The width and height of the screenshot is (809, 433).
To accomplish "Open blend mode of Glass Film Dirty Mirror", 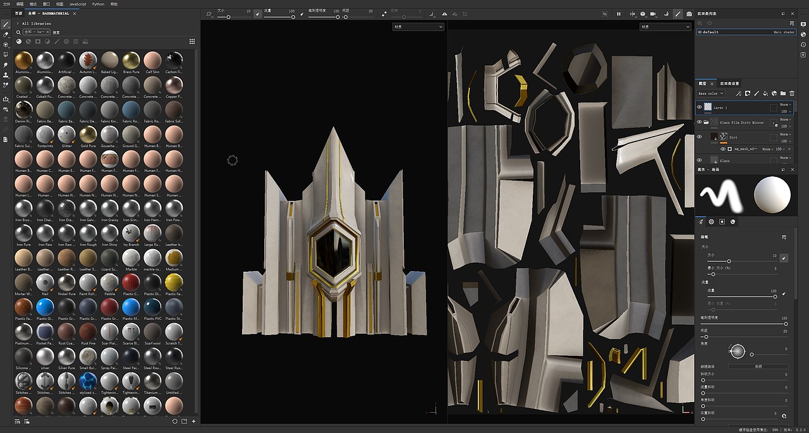I will tap(785, 119).
